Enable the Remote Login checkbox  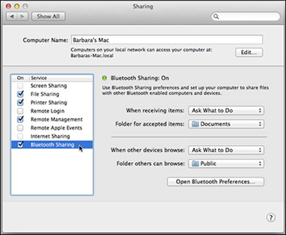click(20, 111)
